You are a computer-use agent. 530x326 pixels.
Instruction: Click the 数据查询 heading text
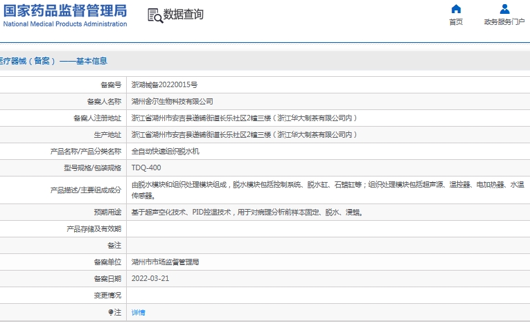point(183,14)
